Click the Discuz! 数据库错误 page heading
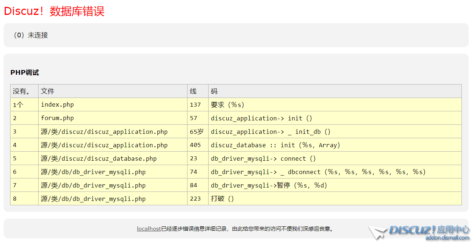The width and height of the screenshot is (476, 247). coord(54,11)
